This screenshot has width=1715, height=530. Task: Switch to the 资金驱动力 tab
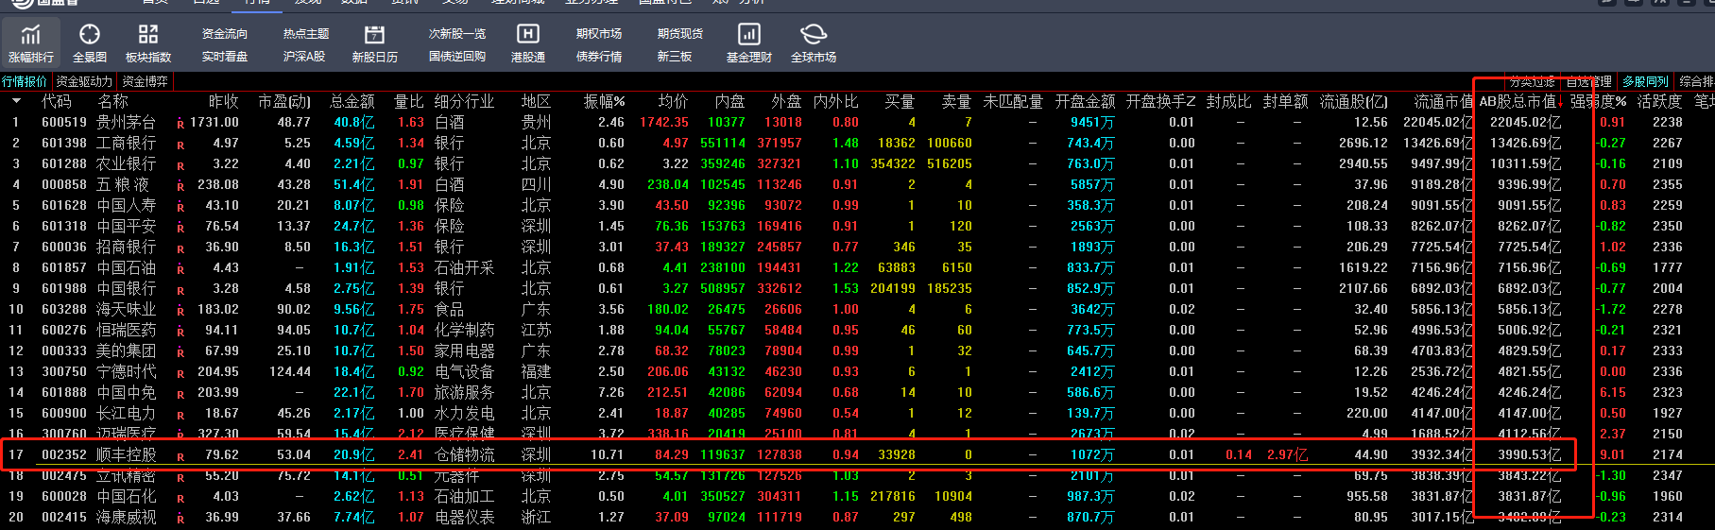[83, 81]
